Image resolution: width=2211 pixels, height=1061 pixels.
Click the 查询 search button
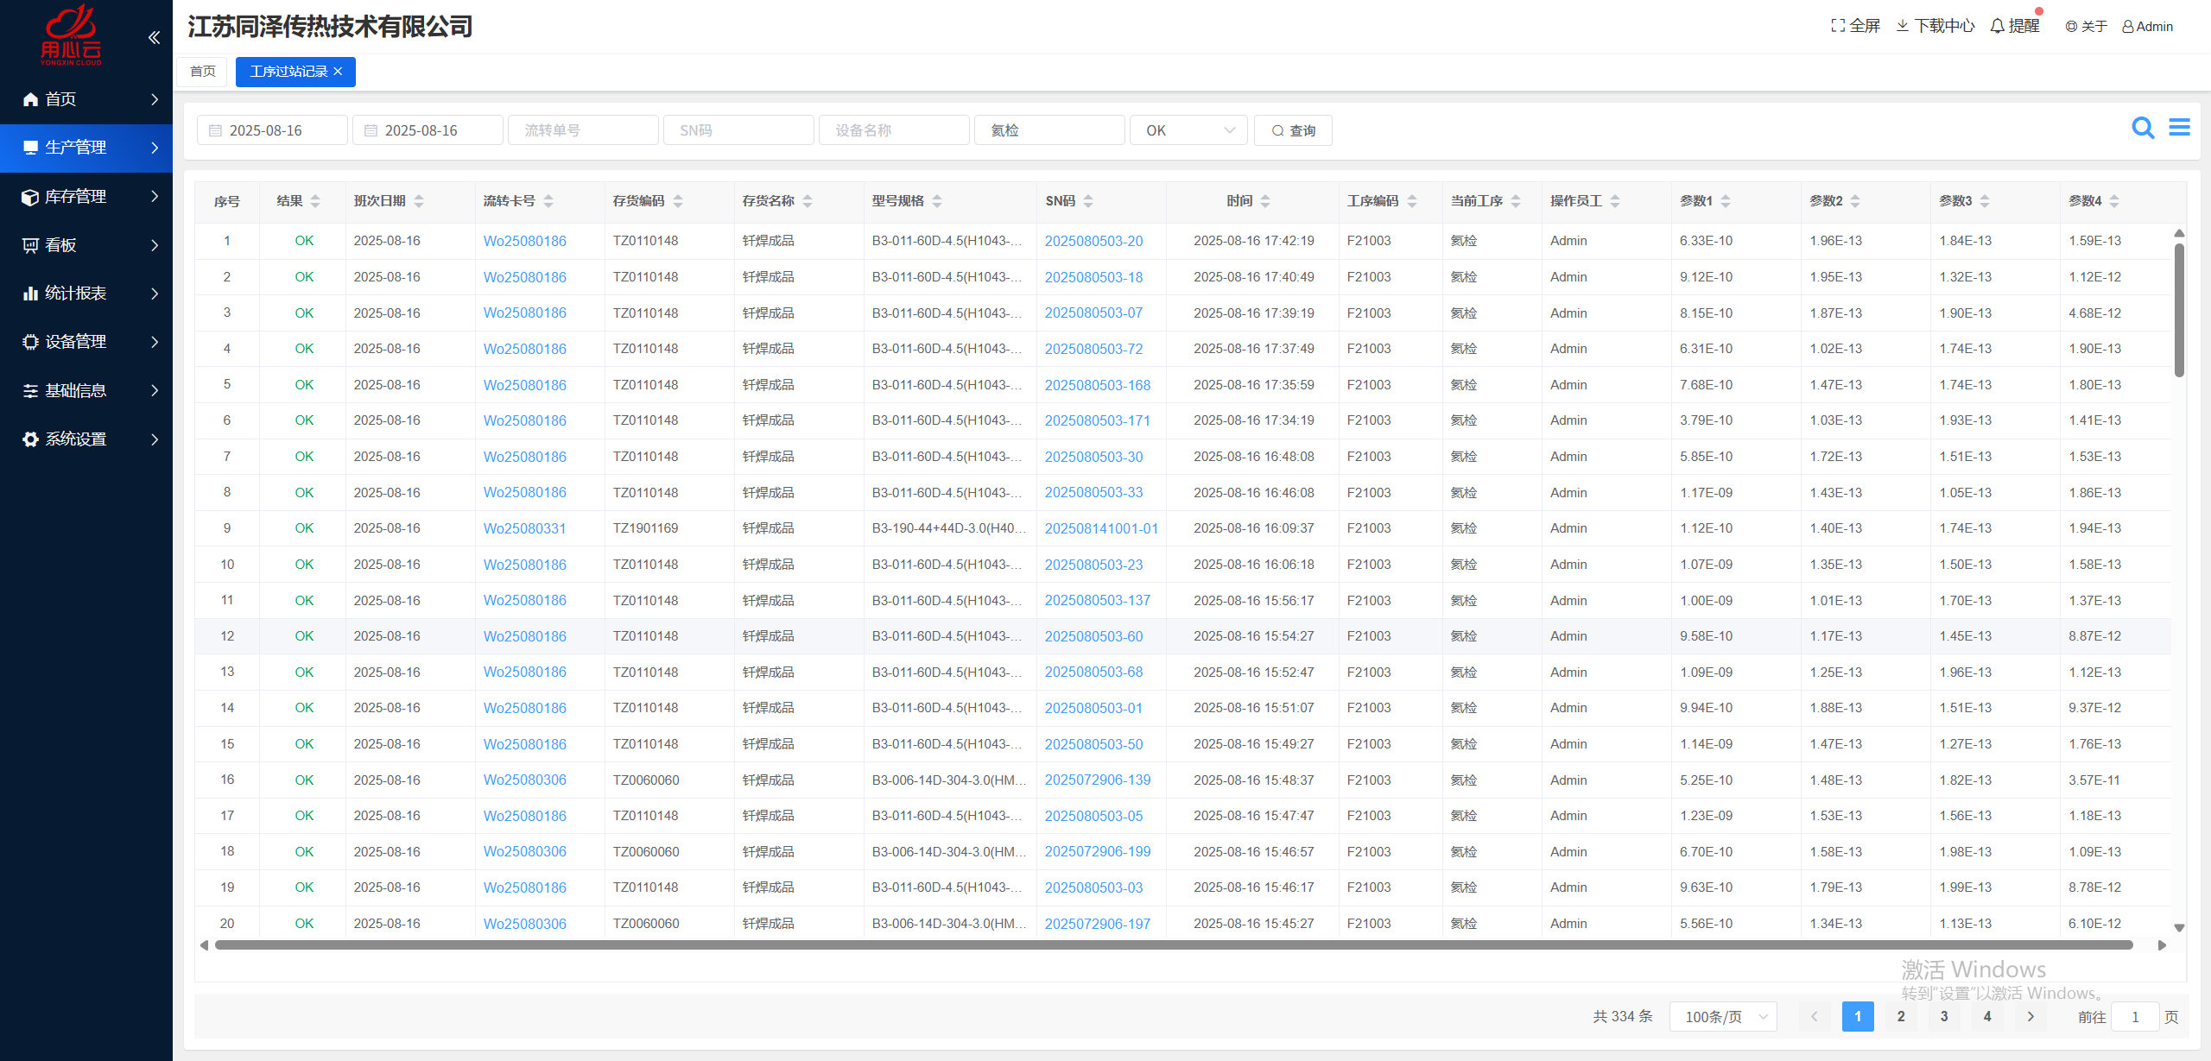[x=1293, y=130]
